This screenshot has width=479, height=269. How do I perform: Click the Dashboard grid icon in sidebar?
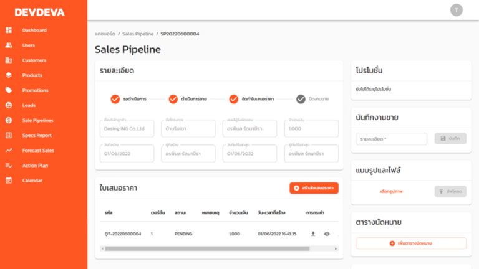click(9, 30)
